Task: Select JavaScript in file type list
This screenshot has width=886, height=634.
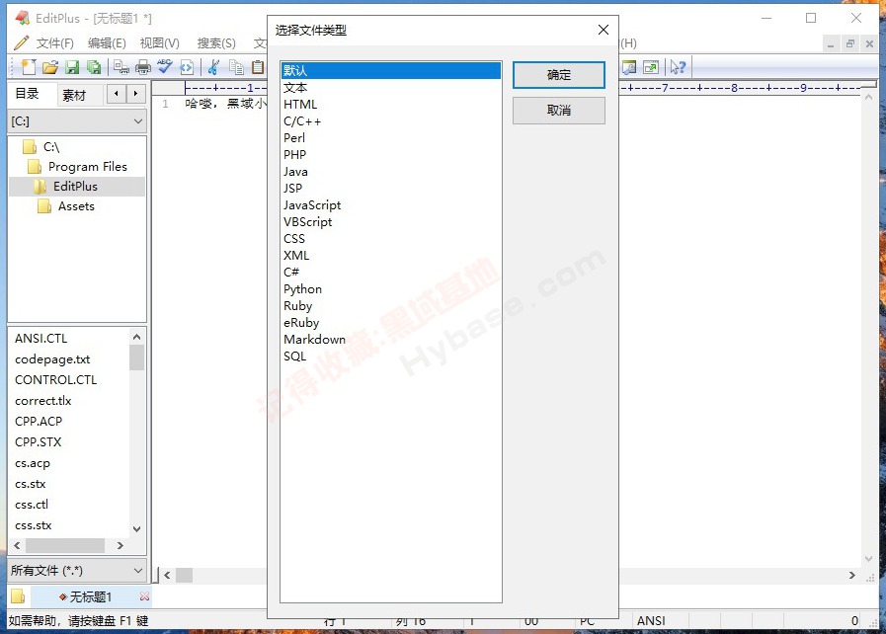Action: click(x=390, y=204)
